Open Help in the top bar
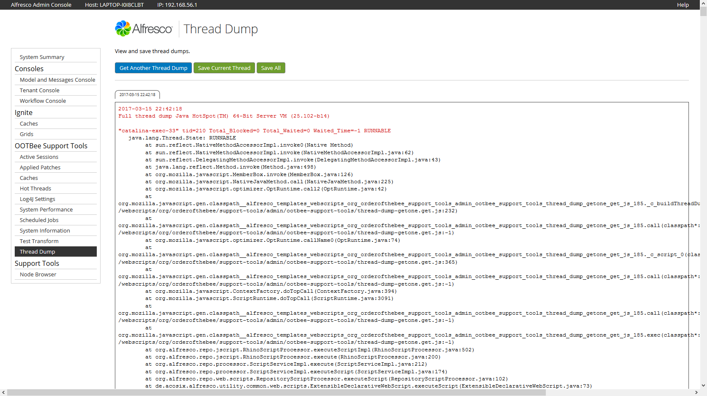The height and width of the screenshot is (396, 707). pos(683,5)
